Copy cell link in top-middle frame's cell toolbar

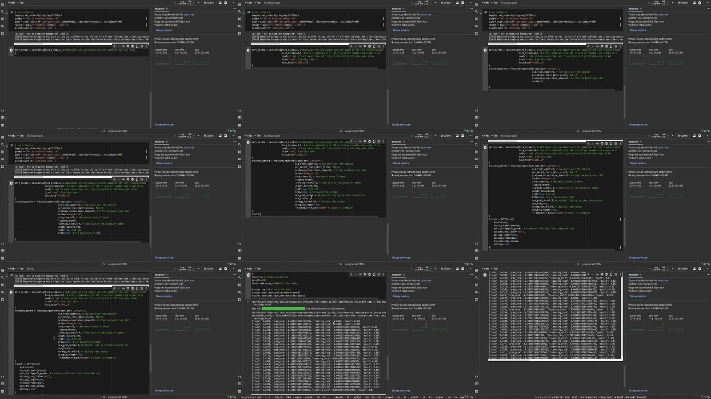pos(360,46)
